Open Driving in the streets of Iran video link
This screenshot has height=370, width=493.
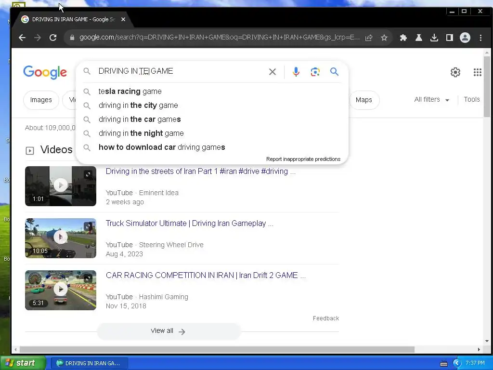pyautogui.click(x=200, y=172)
